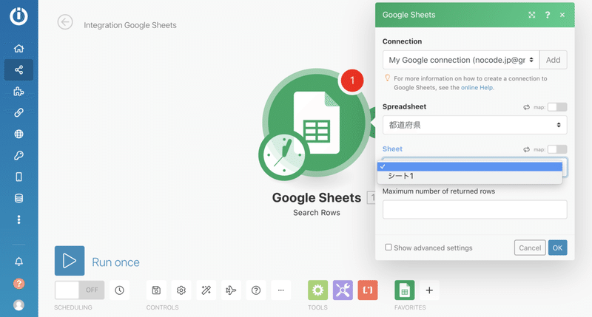Click the red badge on module

[x=352, y=81]
